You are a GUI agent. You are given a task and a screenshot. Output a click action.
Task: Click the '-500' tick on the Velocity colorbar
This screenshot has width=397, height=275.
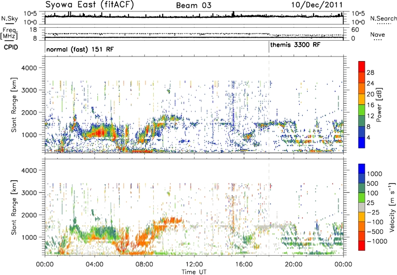click(x=375, y=231)
